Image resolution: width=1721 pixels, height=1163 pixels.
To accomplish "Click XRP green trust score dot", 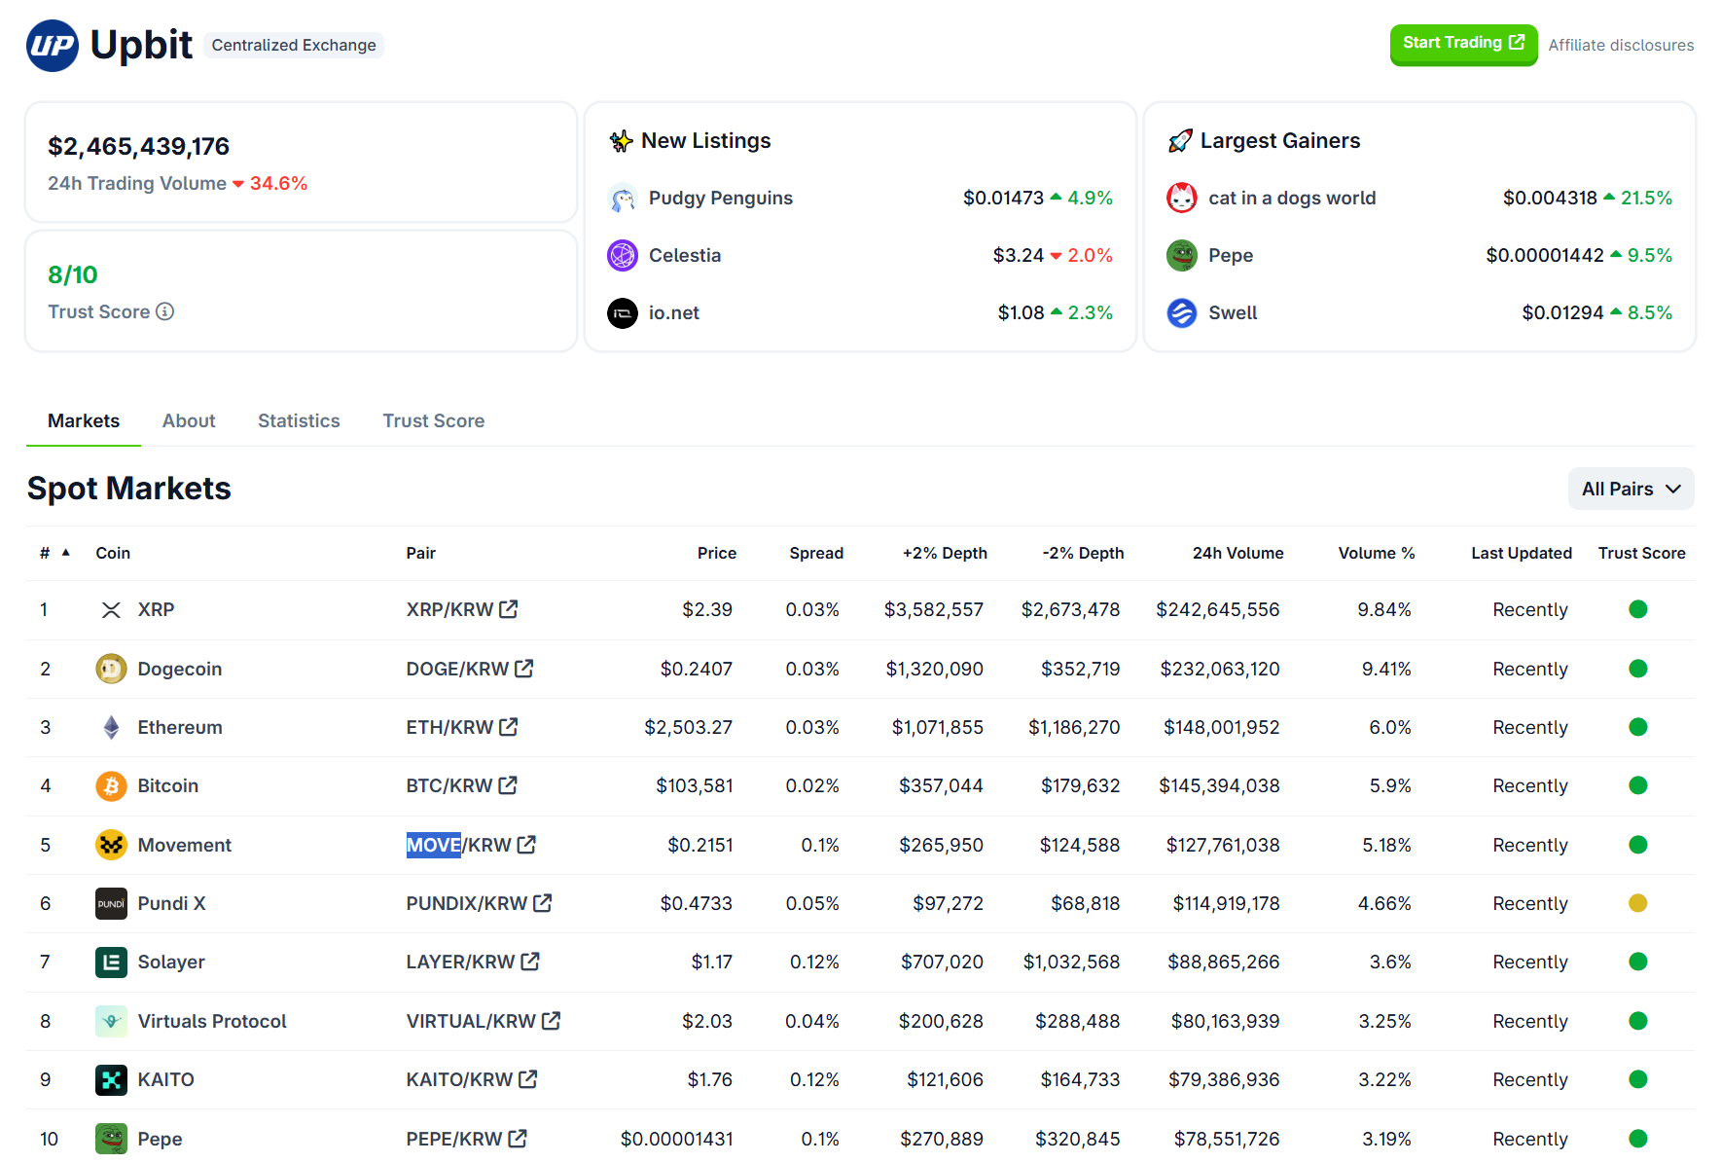I will coord(1638,609).
